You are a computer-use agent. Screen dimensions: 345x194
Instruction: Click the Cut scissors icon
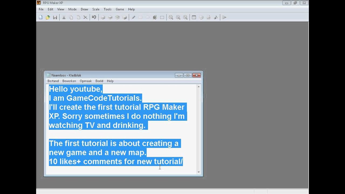coord(64,17)
